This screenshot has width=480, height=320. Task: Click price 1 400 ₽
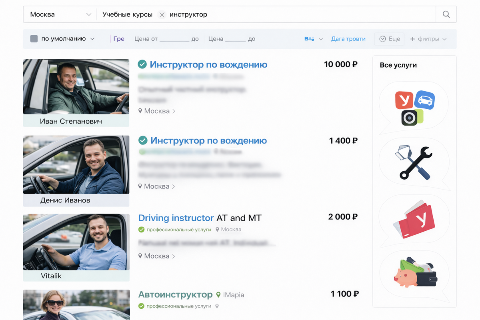[x=343, y=140]
